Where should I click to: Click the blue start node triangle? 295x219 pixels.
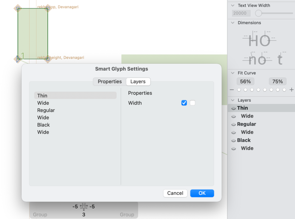(18, 59)
